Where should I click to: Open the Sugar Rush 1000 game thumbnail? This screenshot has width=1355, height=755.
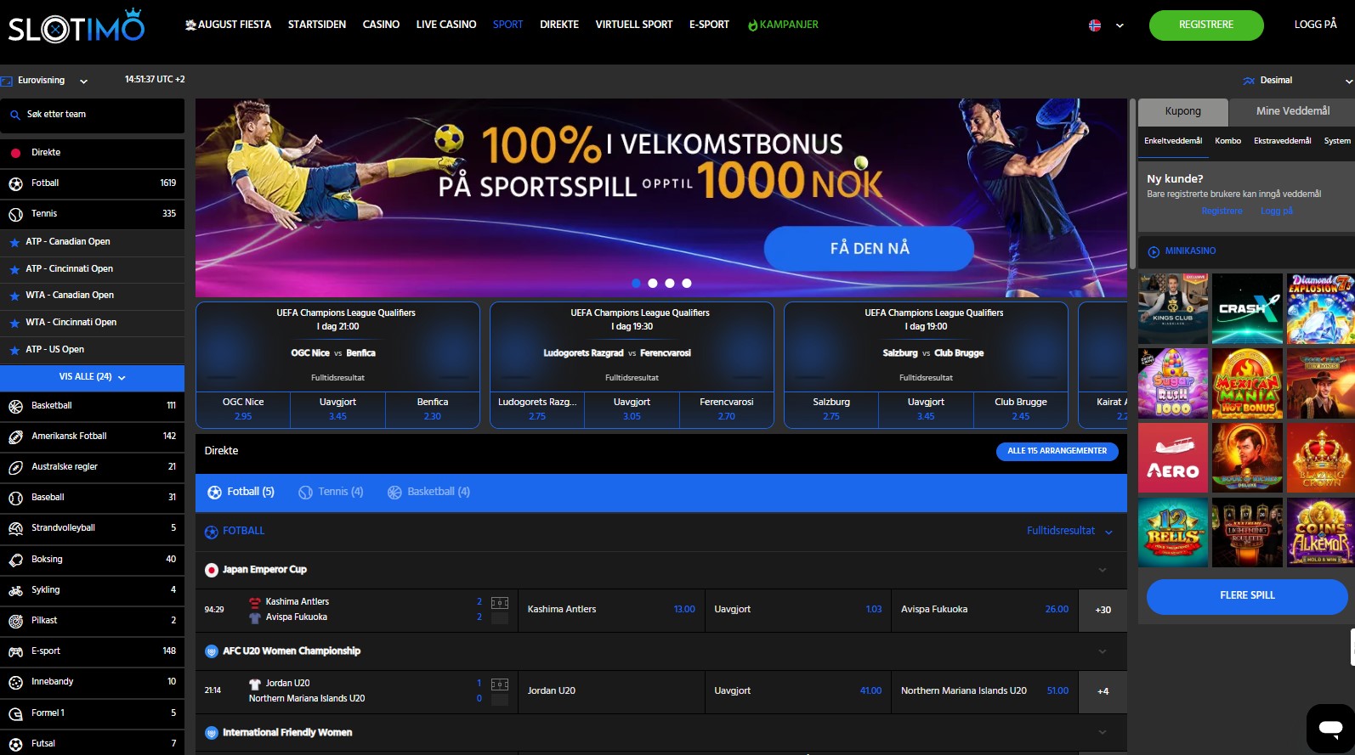[1173, 384]
